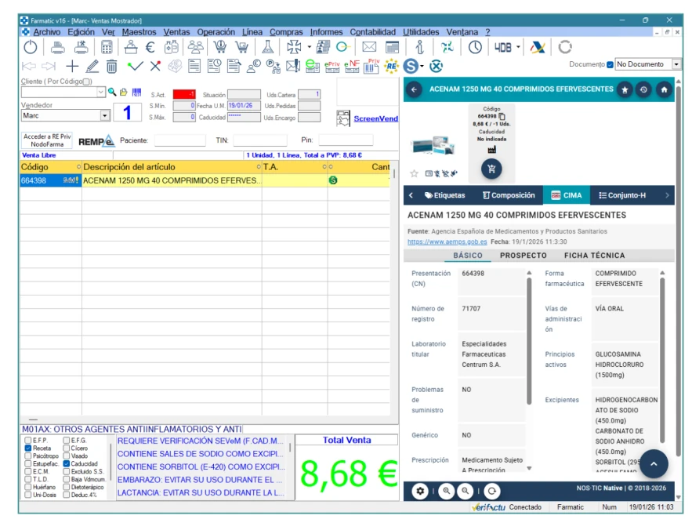This screenshot has height=530, width=692.
Task: Toggle the Documento checkbox
Action: (x=610, y=64)
